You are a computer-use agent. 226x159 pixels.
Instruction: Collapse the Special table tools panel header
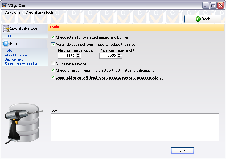[x=25, y=28]
